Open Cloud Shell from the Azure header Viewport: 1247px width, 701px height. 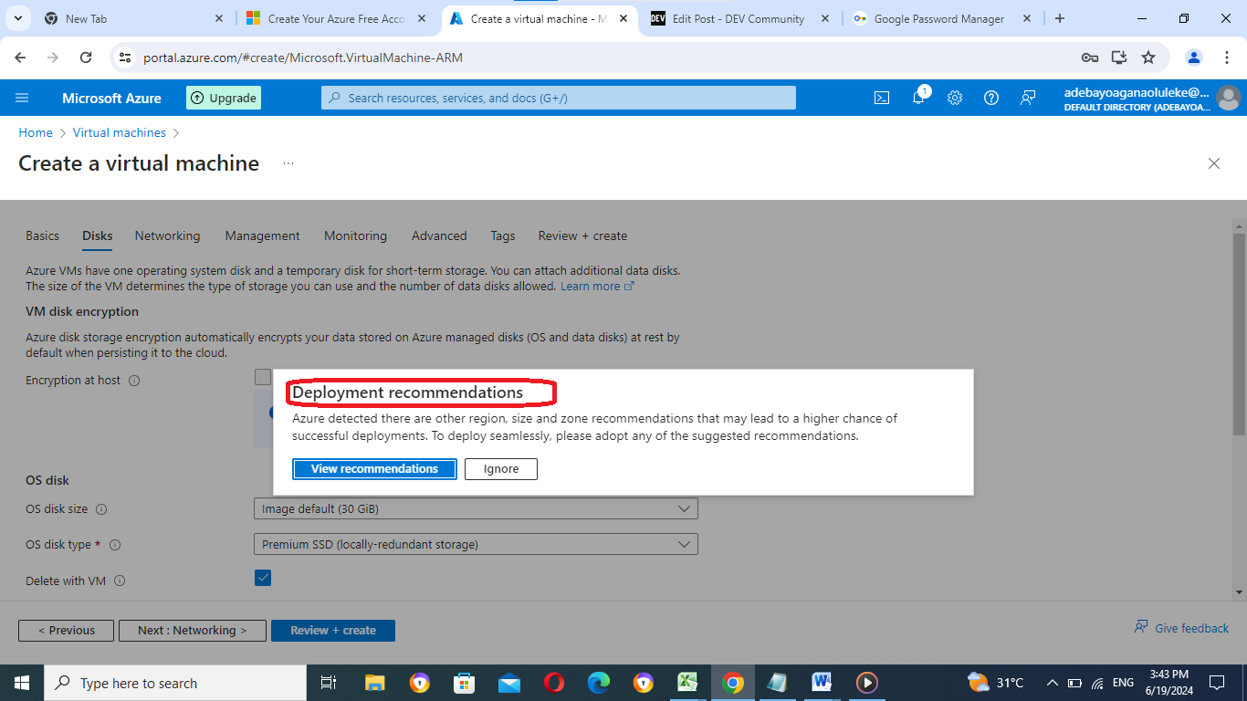click(882, 98)
